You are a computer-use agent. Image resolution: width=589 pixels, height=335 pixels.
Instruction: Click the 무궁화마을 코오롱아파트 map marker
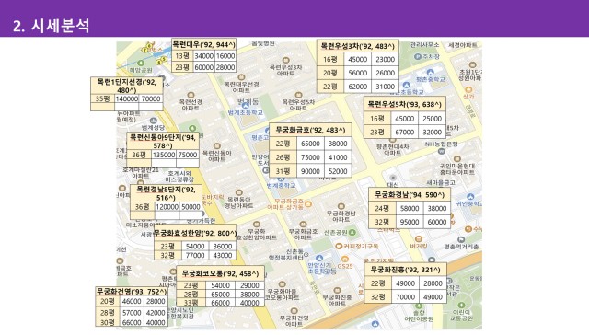pyautogui.click(x=283, y=284)
